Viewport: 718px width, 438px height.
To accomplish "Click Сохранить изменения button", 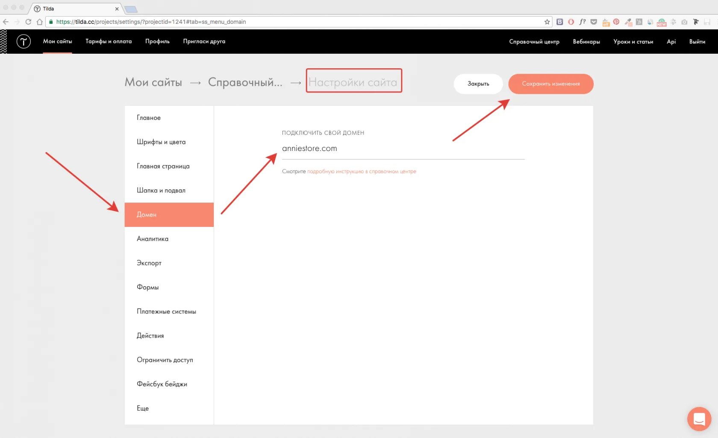I will click(551, 84).
